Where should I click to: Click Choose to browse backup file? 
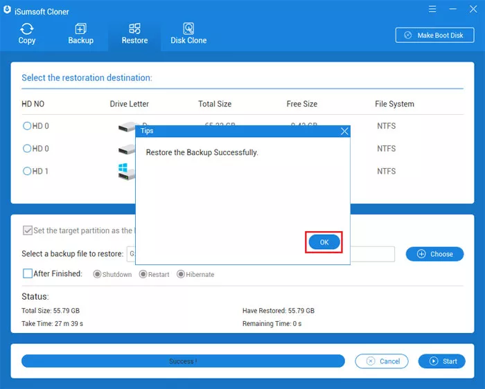click(x=434, y=254)
